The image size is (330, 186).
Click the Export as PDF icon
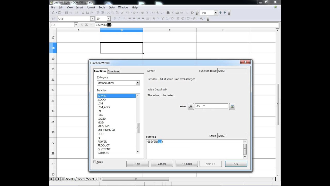tap(82, 13)
